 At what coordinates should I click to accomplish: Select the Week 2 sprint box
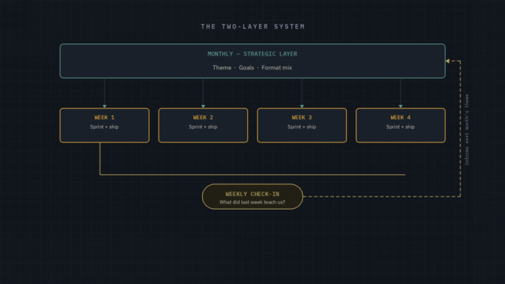pyautogui.click(x=203, y=125)
